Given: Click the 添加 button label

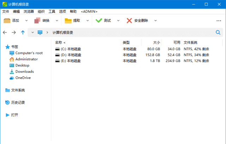Looking at the screenshot, I should (x=16, y=20).
